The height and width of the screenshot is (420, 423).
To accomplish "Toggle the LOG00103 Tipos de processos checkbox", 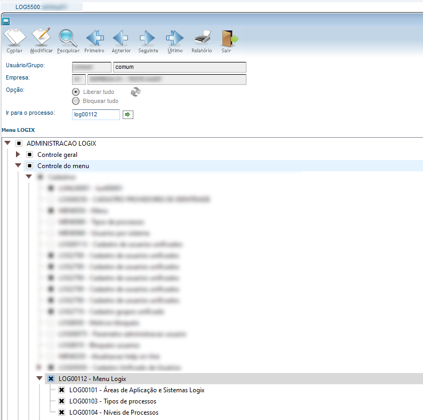I will [61, 401].
